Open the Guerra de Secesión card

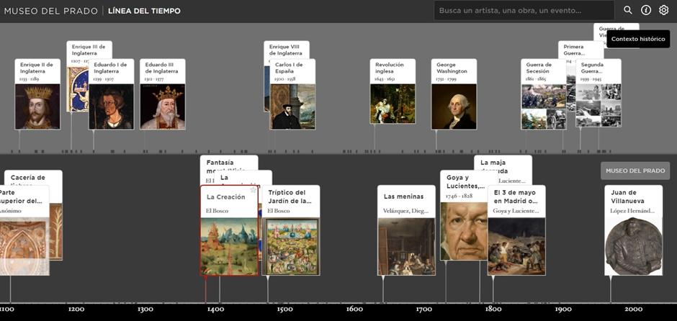(x=543, y=95)
